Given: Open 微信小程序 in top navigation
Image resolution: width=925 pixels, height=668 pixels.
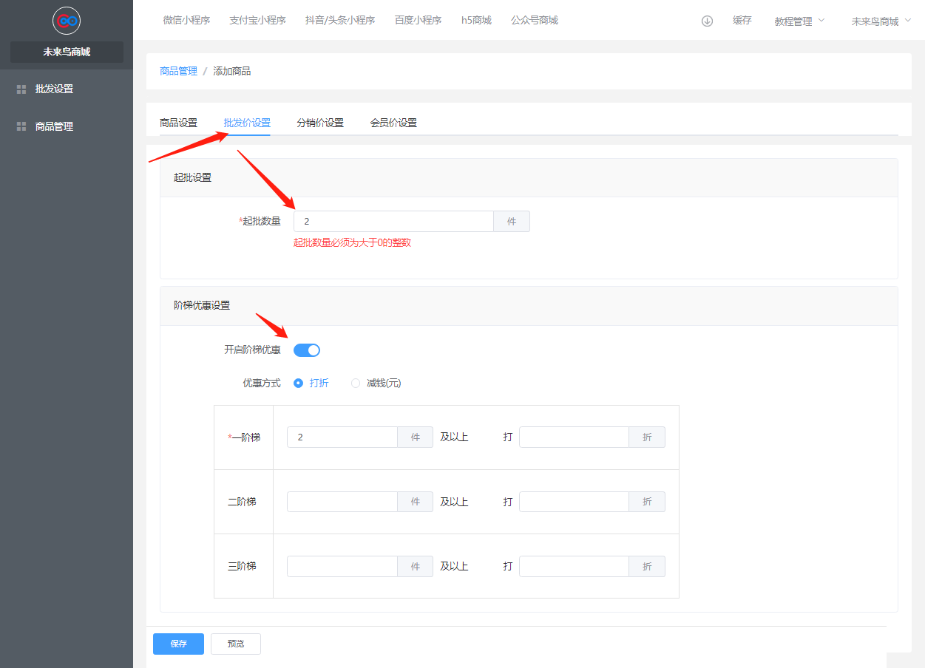Looking at the screenshot, I should [186, 21].
